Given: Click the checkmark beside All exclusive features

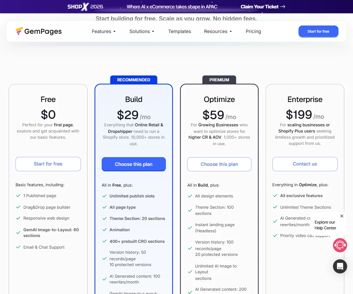Looking at the screenshot, I should click(275, 196).
